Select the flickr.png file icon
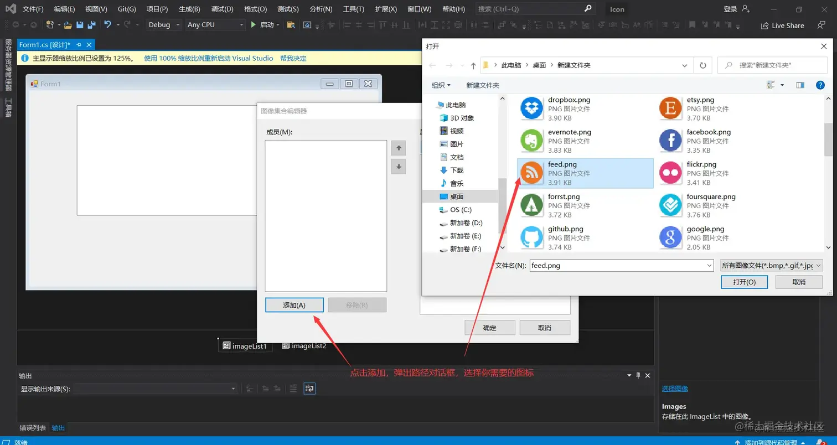837x445 pixels. pyautogui.click(x=670, y=173)
